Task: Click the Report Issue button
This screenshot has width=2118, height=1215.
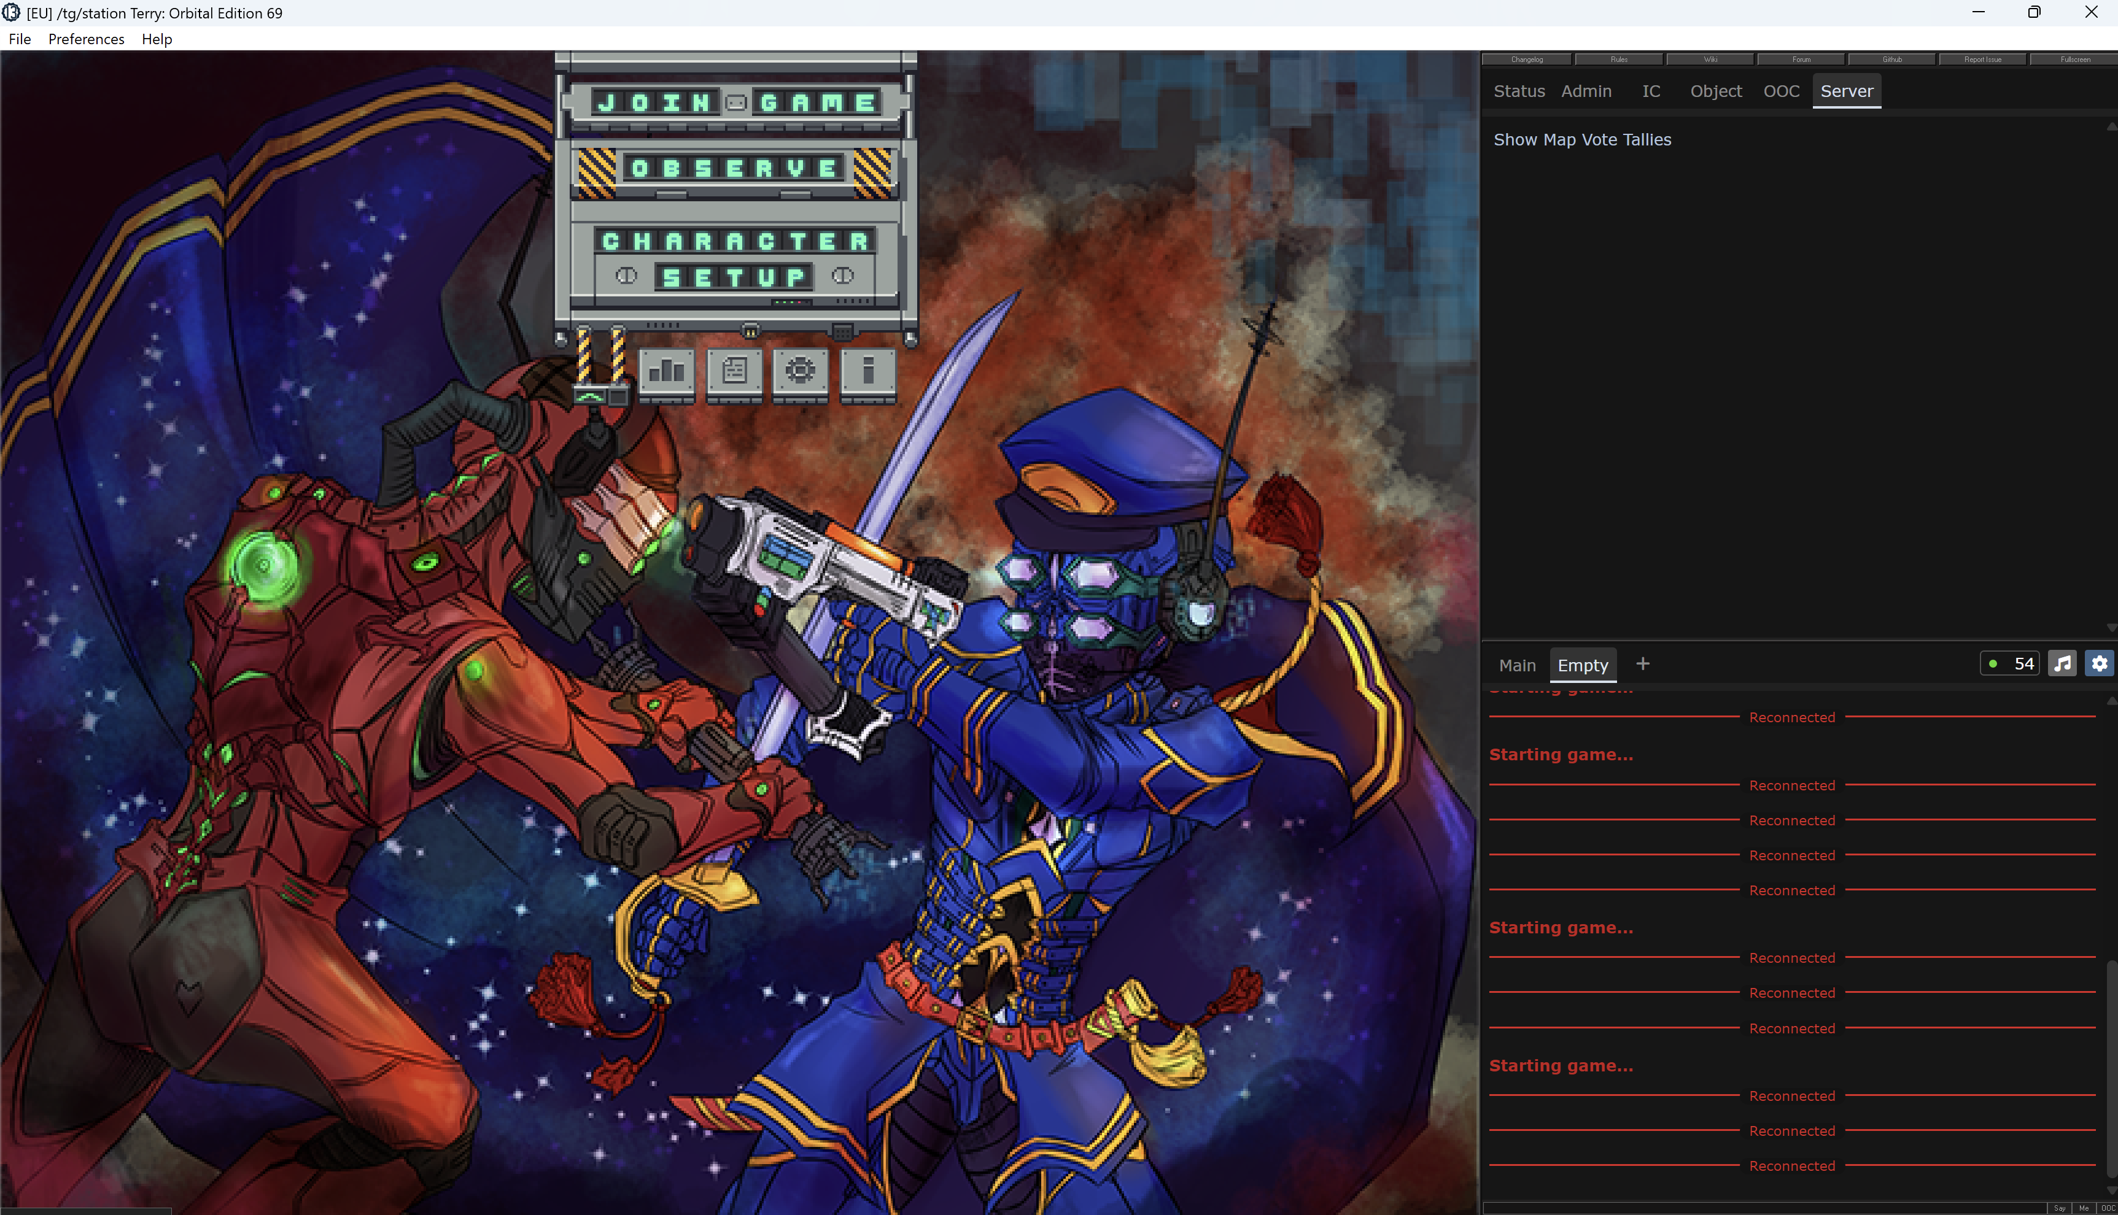Action: (x=1983, y=60)
